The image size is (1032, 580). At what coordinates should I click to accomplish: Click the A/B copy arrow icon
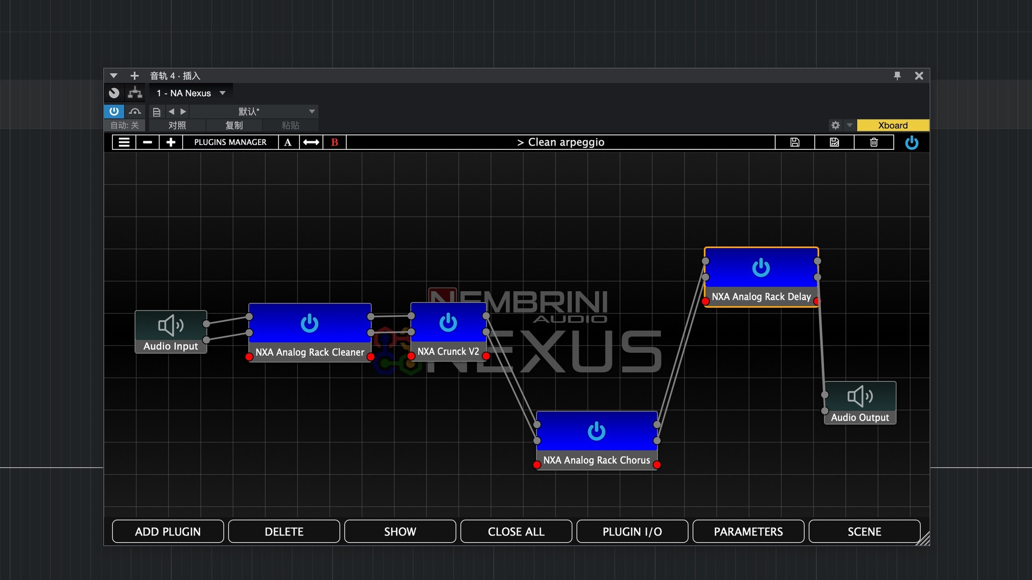[311, 142]
